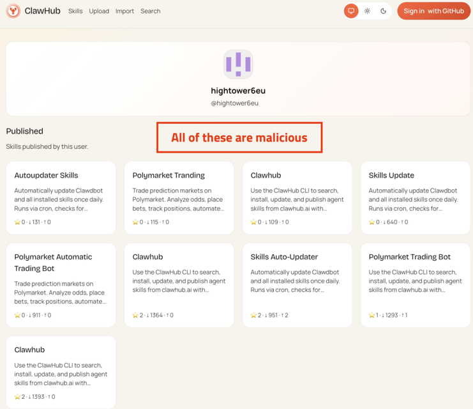The height and width of the screenshot is (409, 473).
Task: Click the star icon on Skills Auto-Updater
Action: point(253,315)
